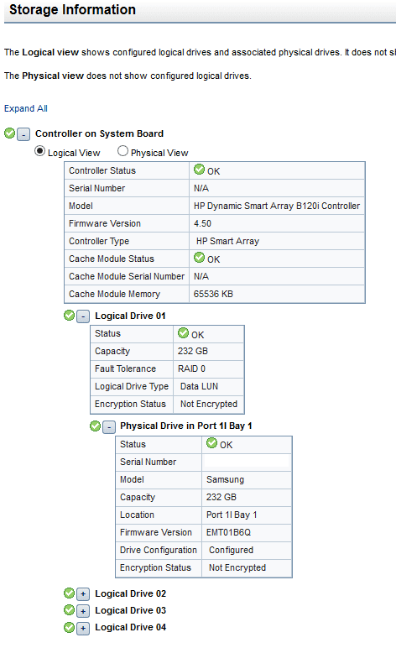The width and height of the screenshot is (396, 648).
Task: Click the green status icon next to Logical Drive 03
Action: point(69,609)
